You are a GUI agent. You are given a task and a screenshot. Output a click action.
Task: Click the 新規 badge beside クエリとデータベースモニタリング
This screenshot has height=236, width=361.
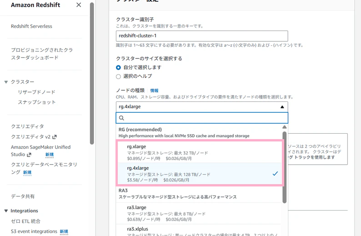(x=27, y=172)
